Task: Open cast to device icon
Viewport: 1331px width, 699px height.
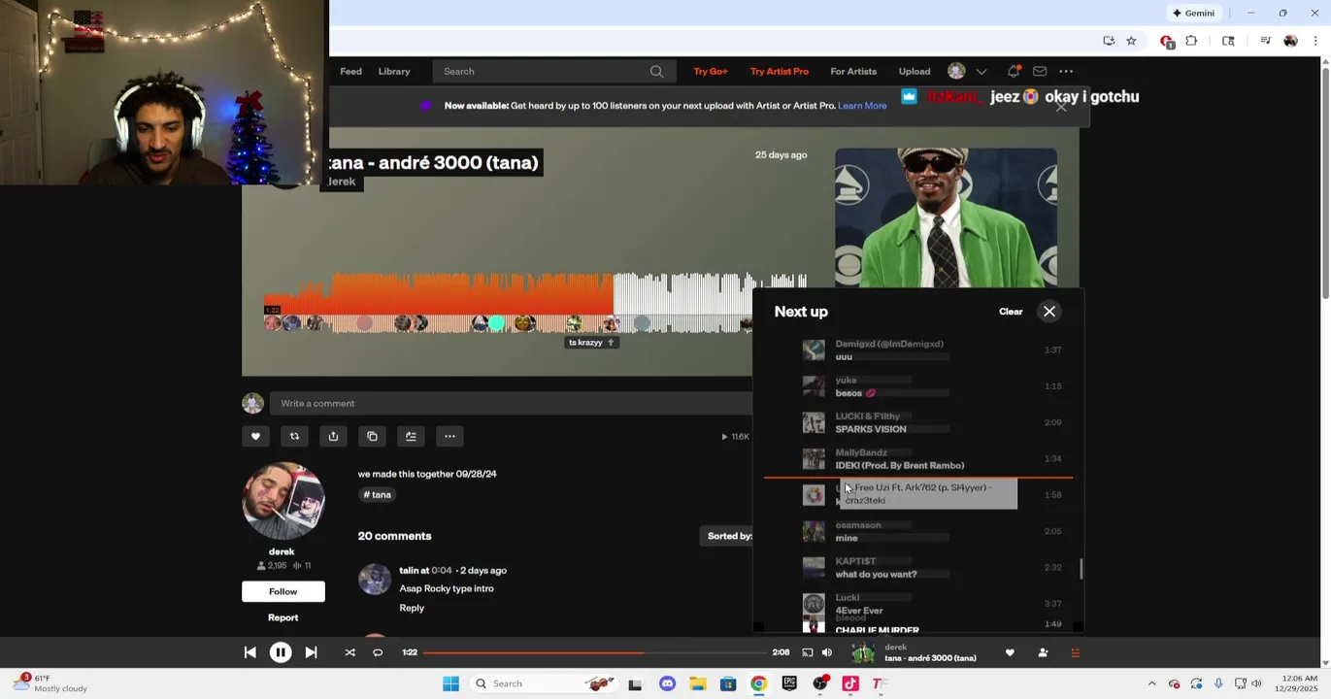Action: click(807, 652)
